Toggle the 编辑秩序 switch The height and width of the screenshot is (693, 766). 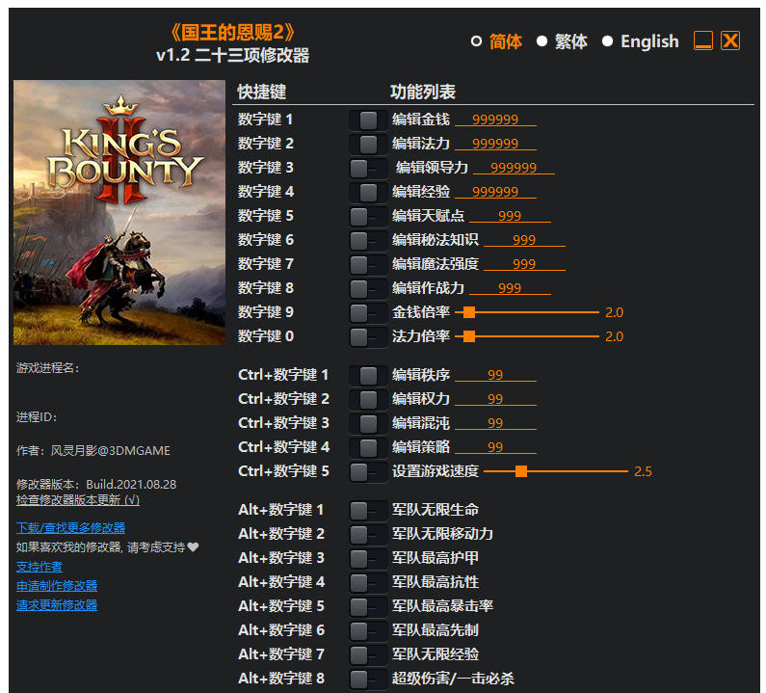pyautogui.click(x=368, y=375)
